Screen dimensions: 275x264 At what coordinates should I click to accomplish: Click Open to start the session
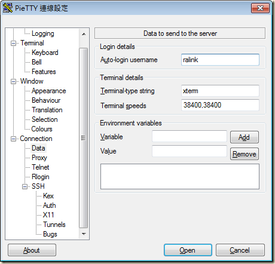(x=188, y=250)
